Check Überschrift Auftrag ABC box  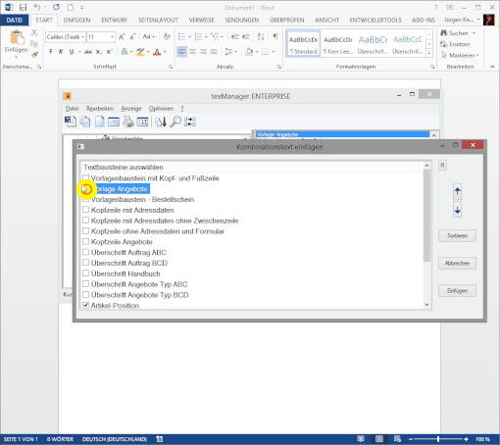(85, 252)
